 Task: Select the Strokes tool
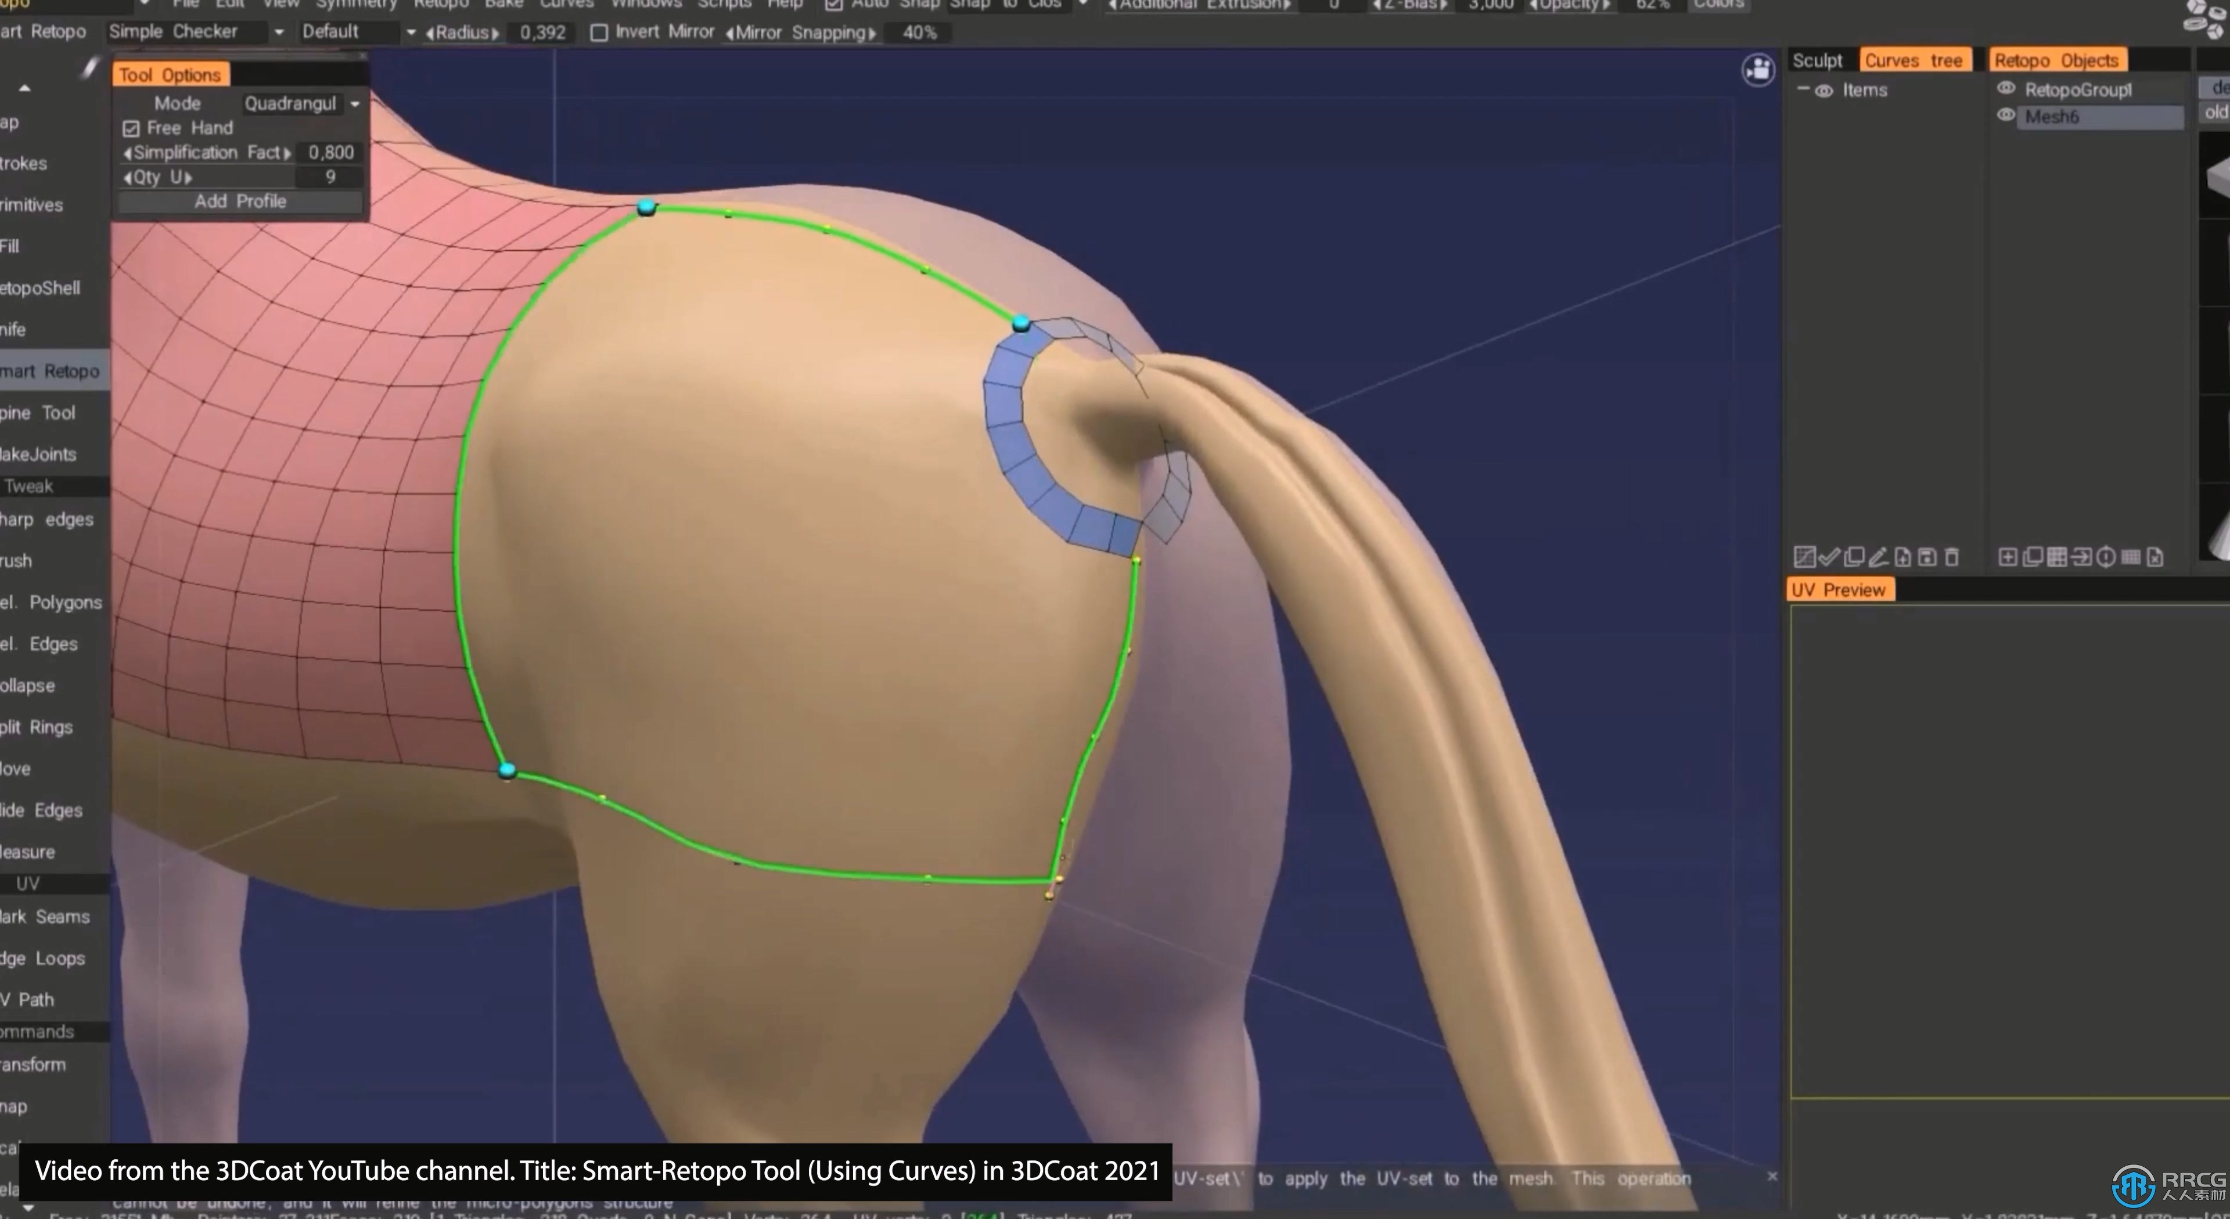click(23, 164)
